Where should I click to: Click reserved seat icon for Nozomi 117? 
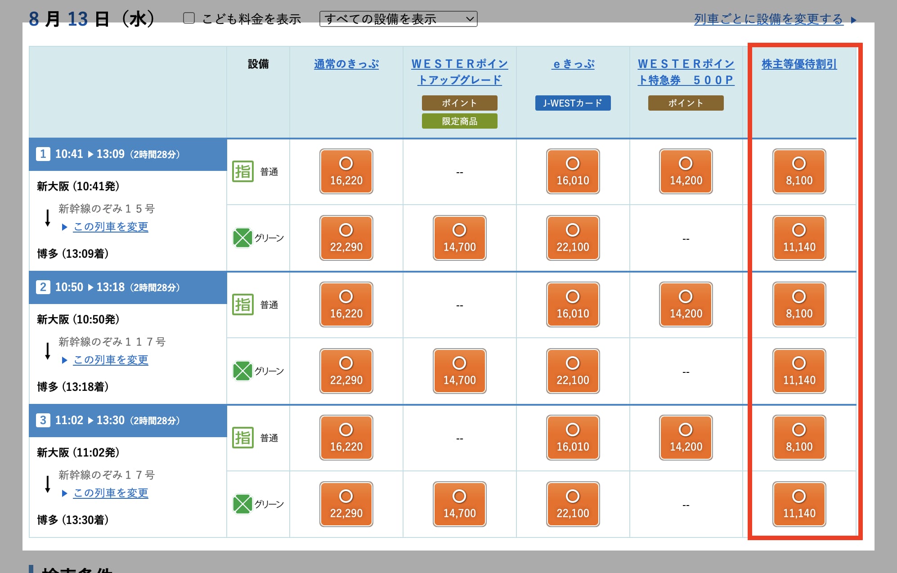pos(243,304)
